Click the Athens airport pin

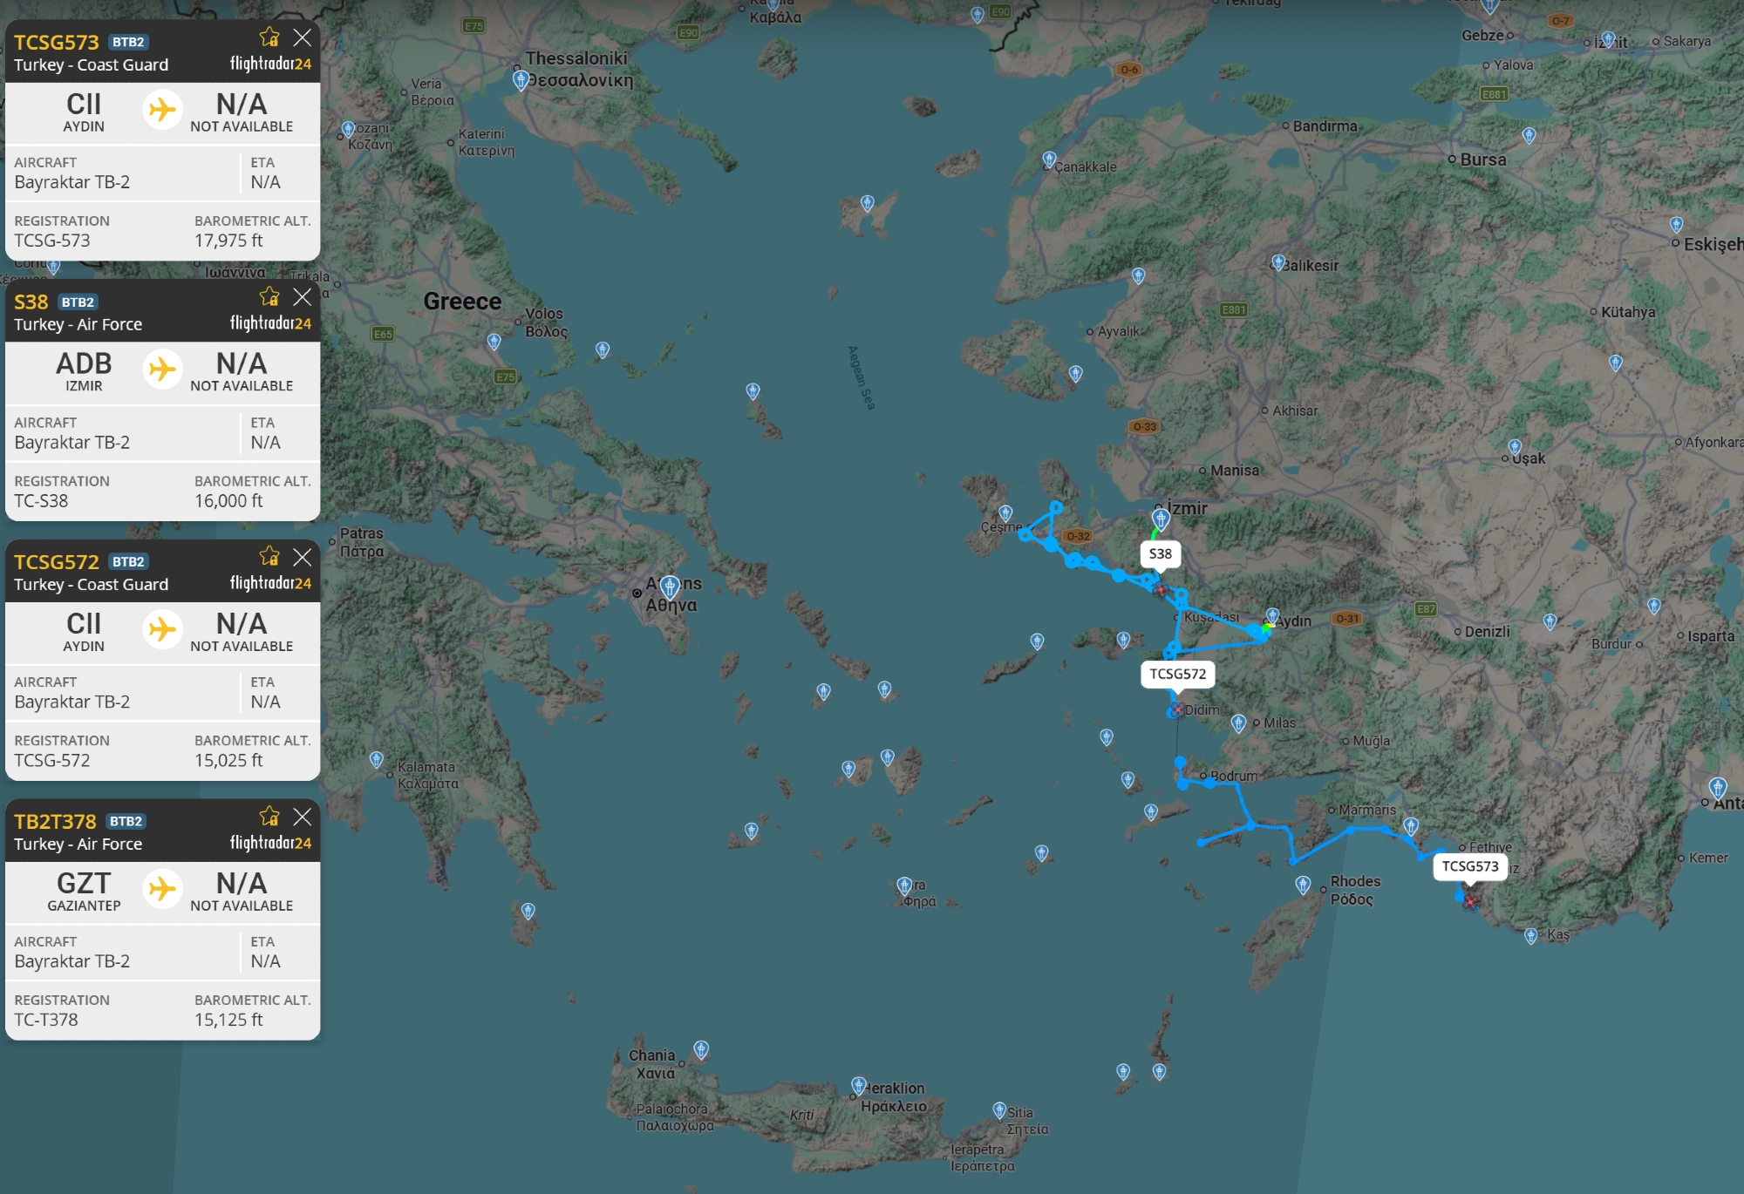pyautogui.click(x=670, y=586)
